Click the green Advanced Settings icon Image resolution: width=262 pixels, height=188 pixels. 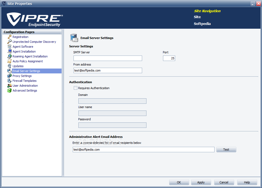click(x=9, y=90)
